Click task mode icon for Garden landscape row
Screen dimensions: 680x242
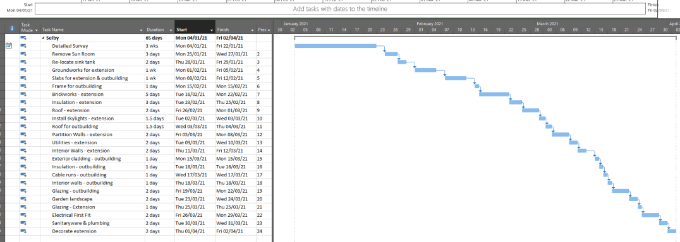coord(23,199)
